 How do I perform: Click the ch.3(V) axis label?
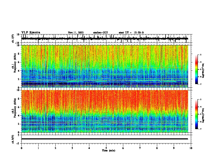click(x=13, y=139)
